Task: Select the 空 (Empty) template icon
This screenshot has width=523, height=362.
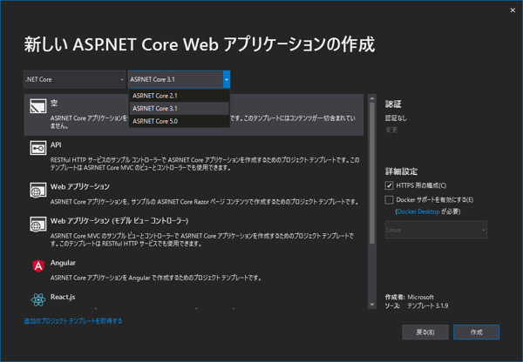Action: [38, 106]
